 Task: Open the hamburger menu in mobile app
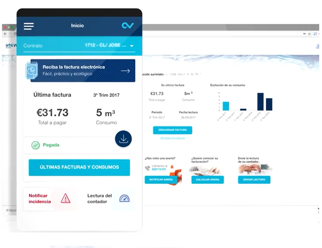pyautogui.click(x=29, y=26)
